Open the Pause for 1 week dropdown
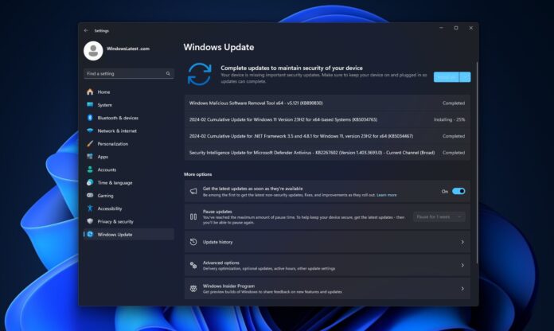 click(x=439, y=216)
